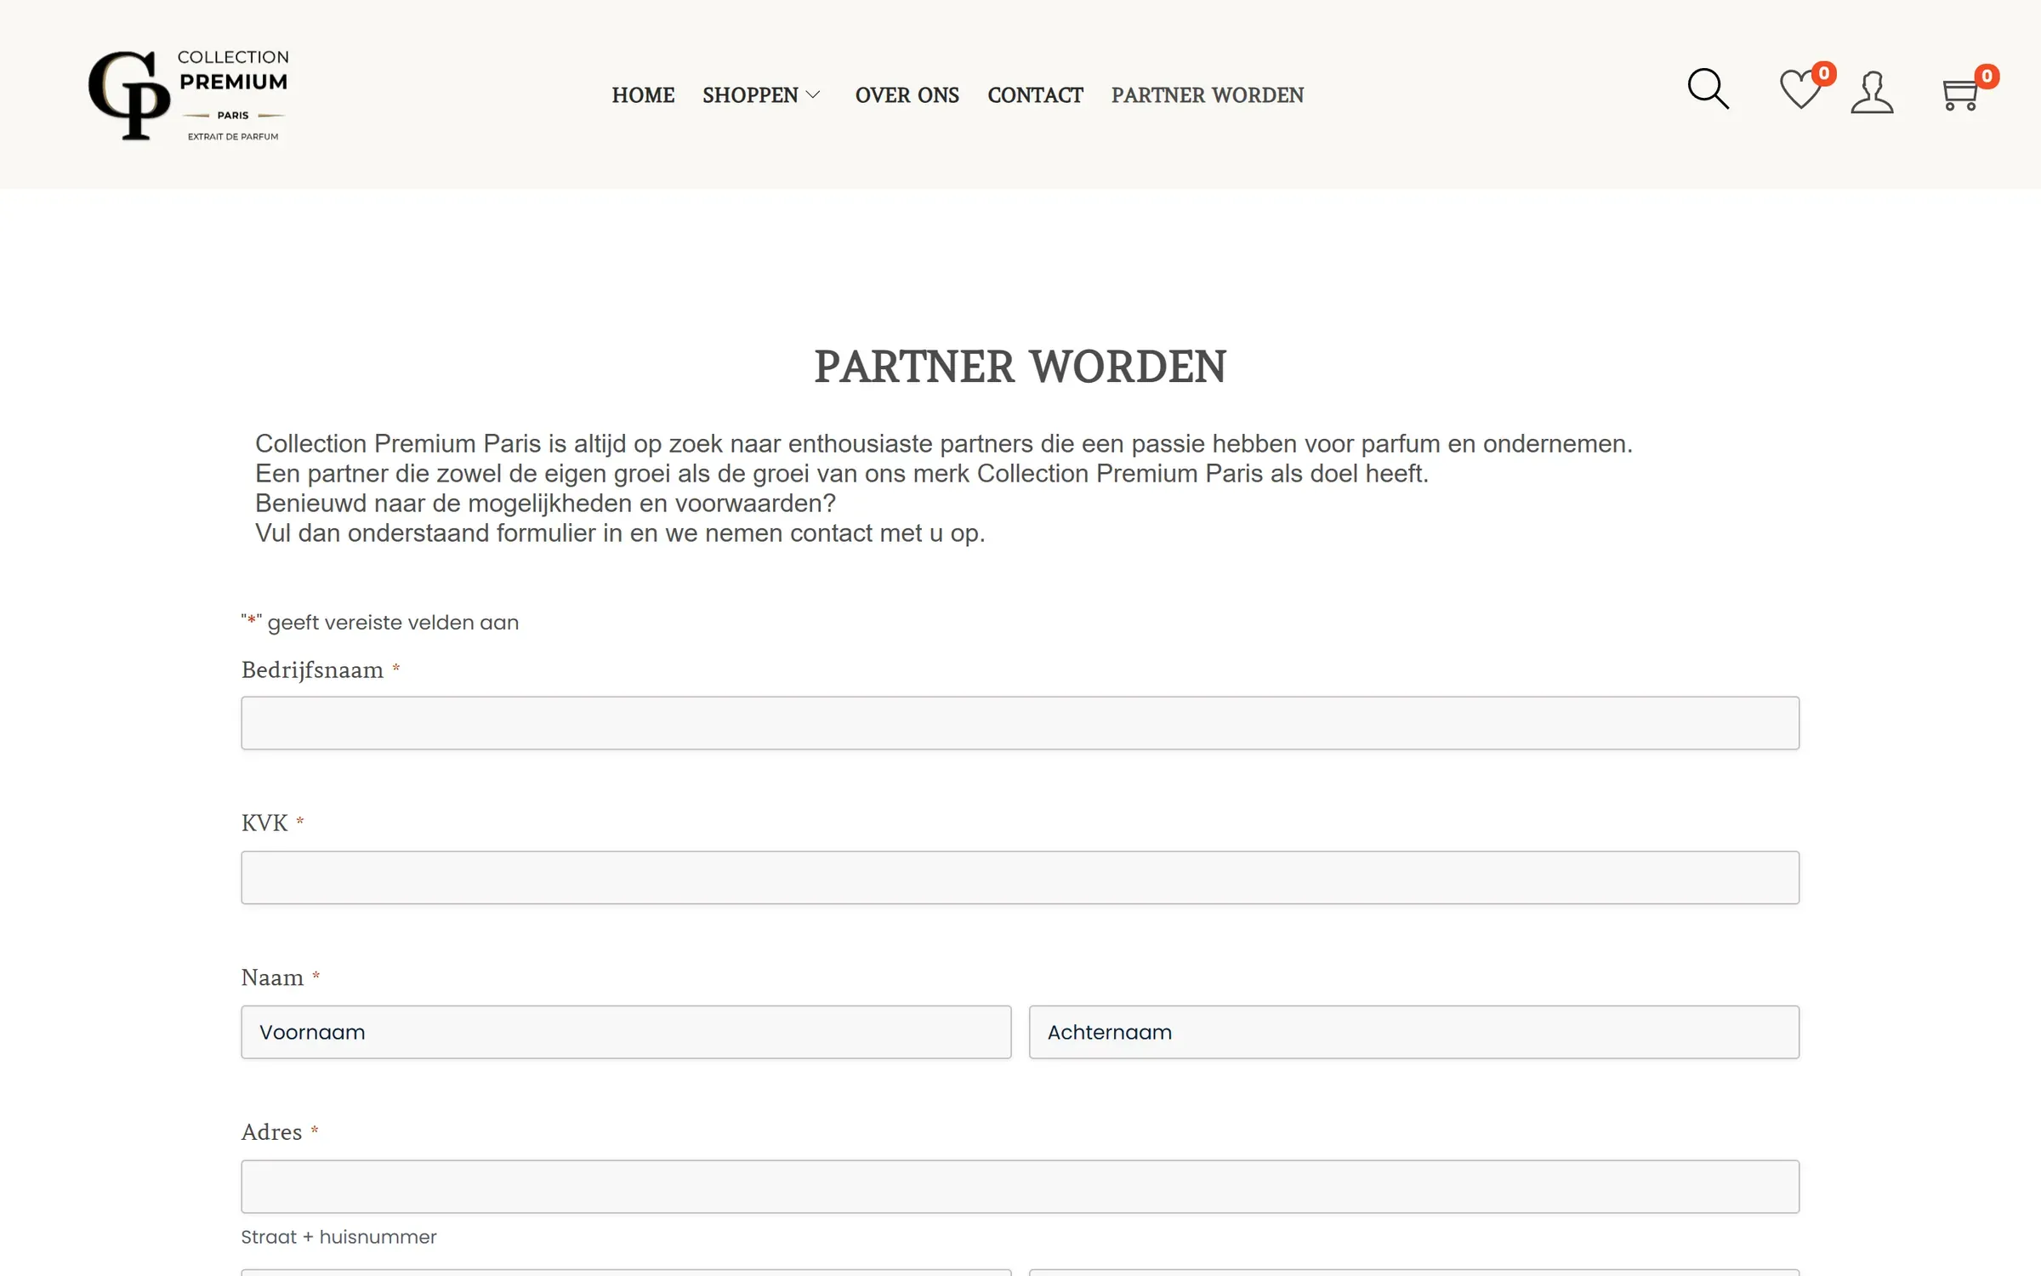Focus the Voornaam input field
Screen dimensions: 2041x1276
click(626, 1032)
